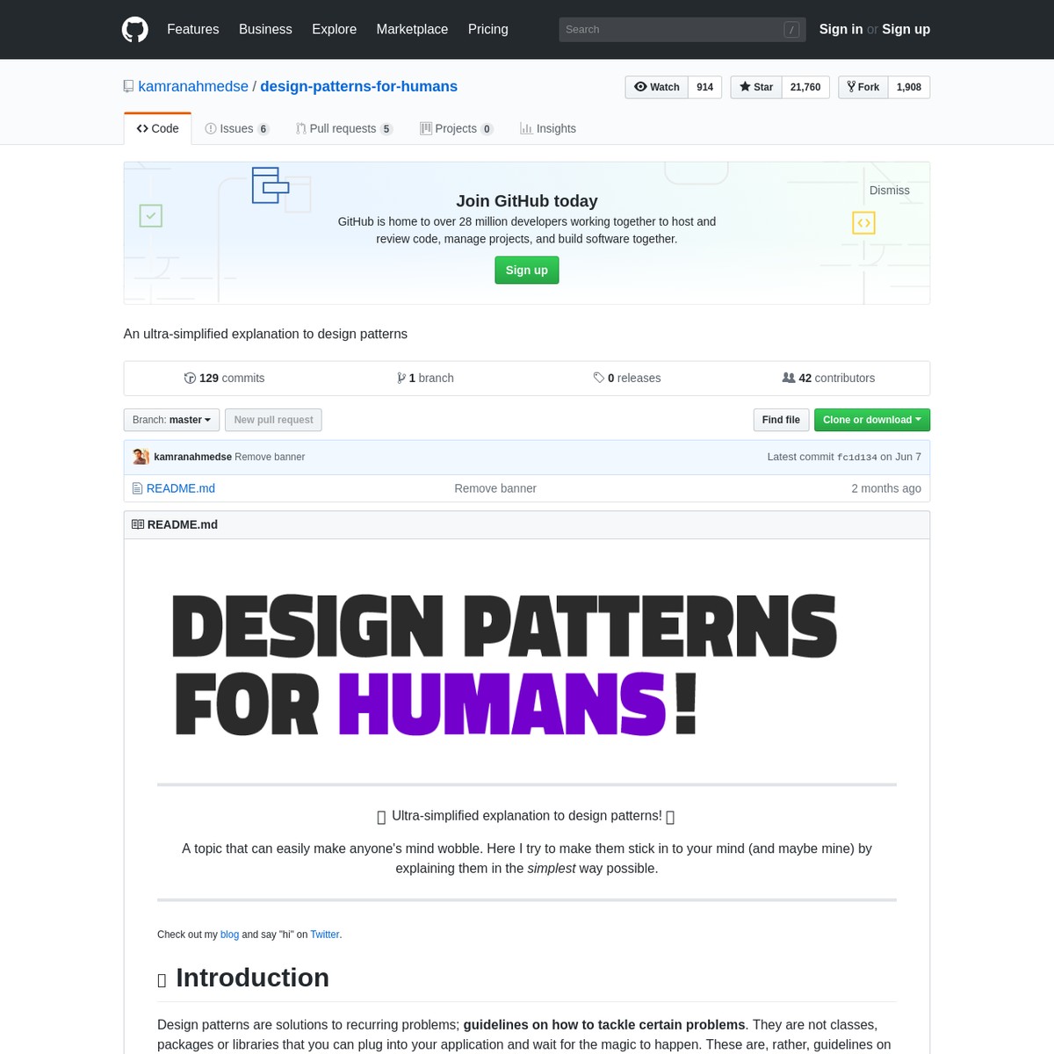View the 914 watchers count
Screen dimensions: 1054x1054
pyautogui.click(x=705, y=87)
